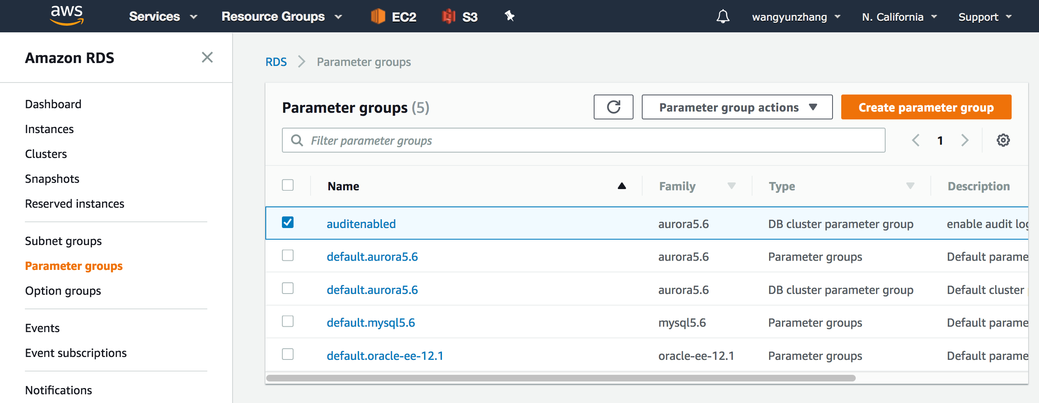
Task: Open the auditenabled parameter group link
Action: click(x=361, y=224)
